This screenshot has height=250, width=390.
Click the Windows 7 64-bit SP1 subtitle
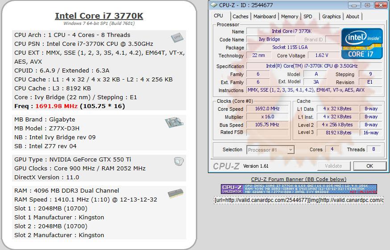99,24
